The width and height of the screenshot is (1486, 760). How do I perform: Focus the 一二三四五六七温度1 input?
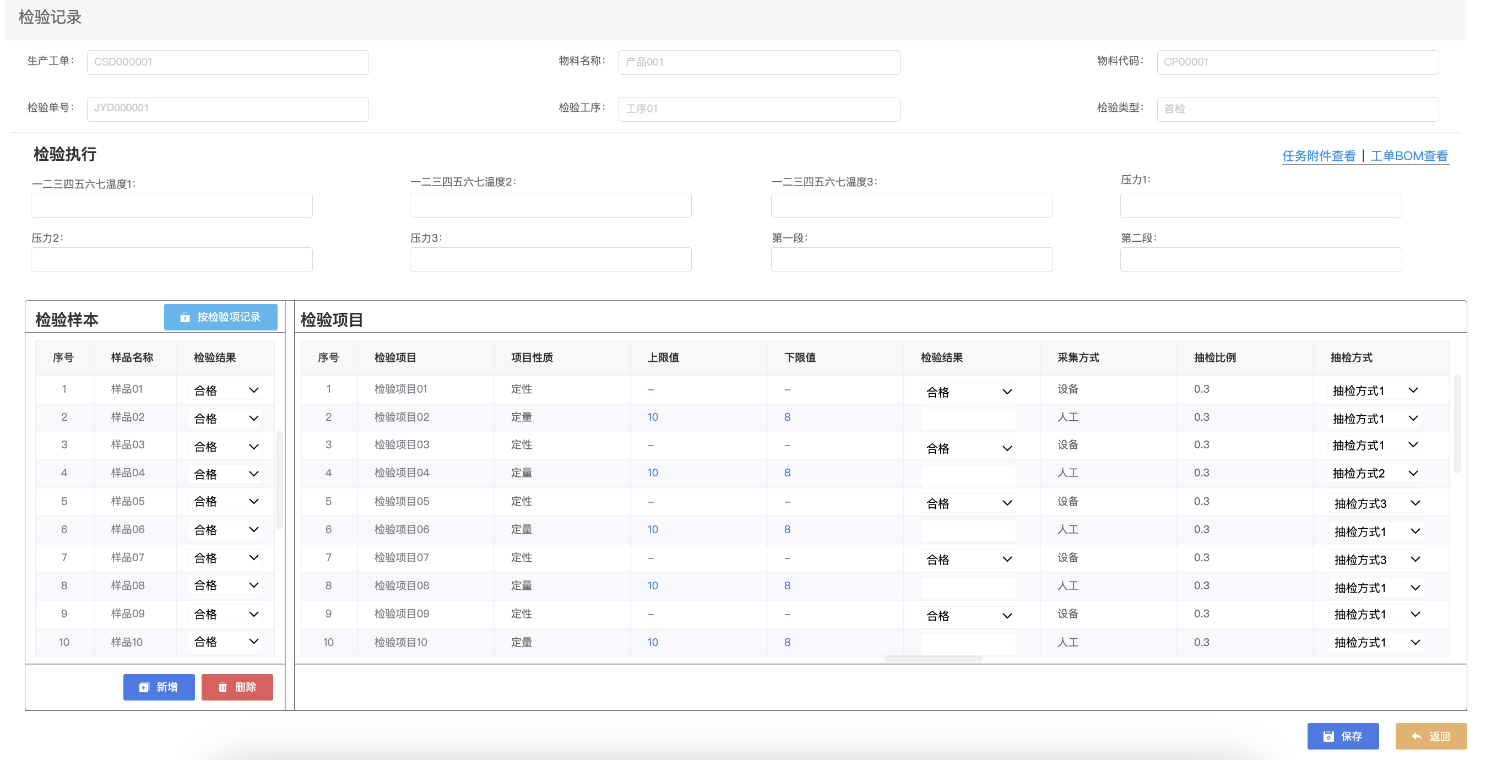tap(172, 205)
